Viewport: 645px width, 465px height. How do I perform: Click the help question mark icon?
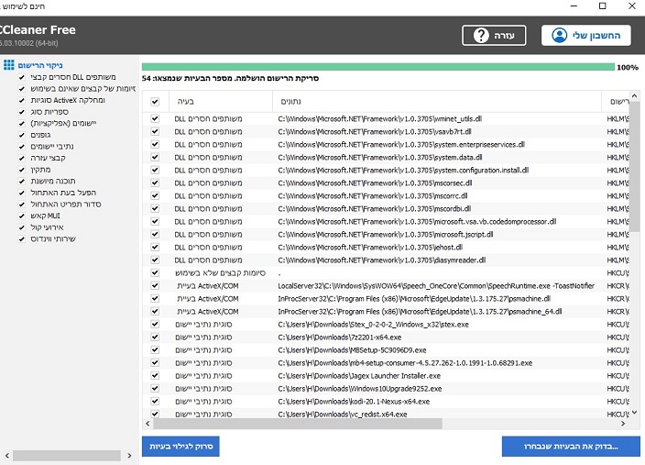point(480,36)
